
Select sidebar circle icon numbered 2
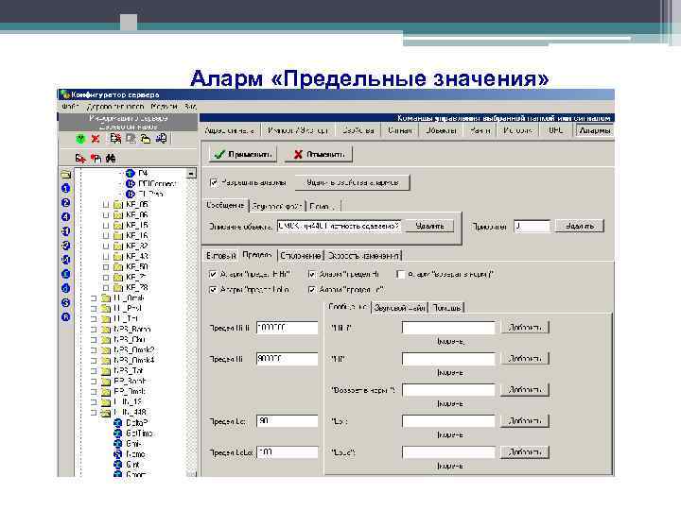pos(65,202)
